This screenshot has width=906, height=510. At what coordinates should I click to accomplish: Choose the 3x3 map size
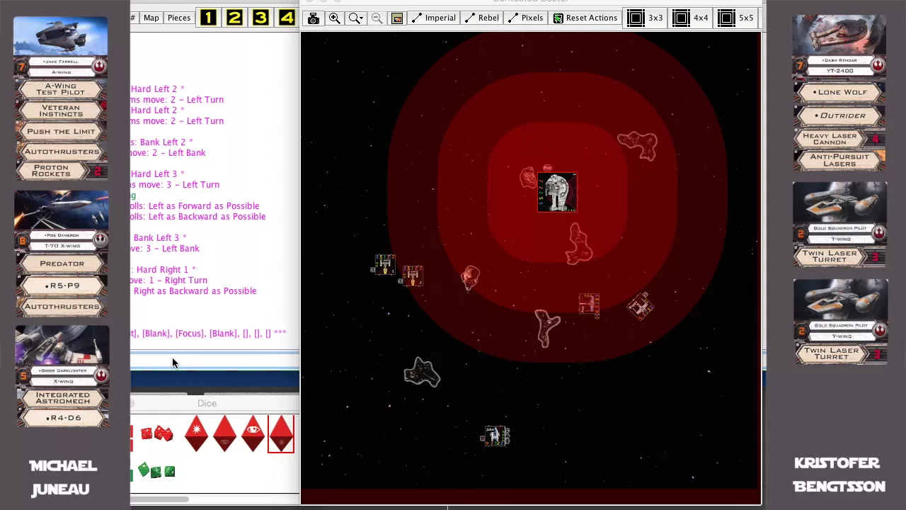click(x=646, y=18)
